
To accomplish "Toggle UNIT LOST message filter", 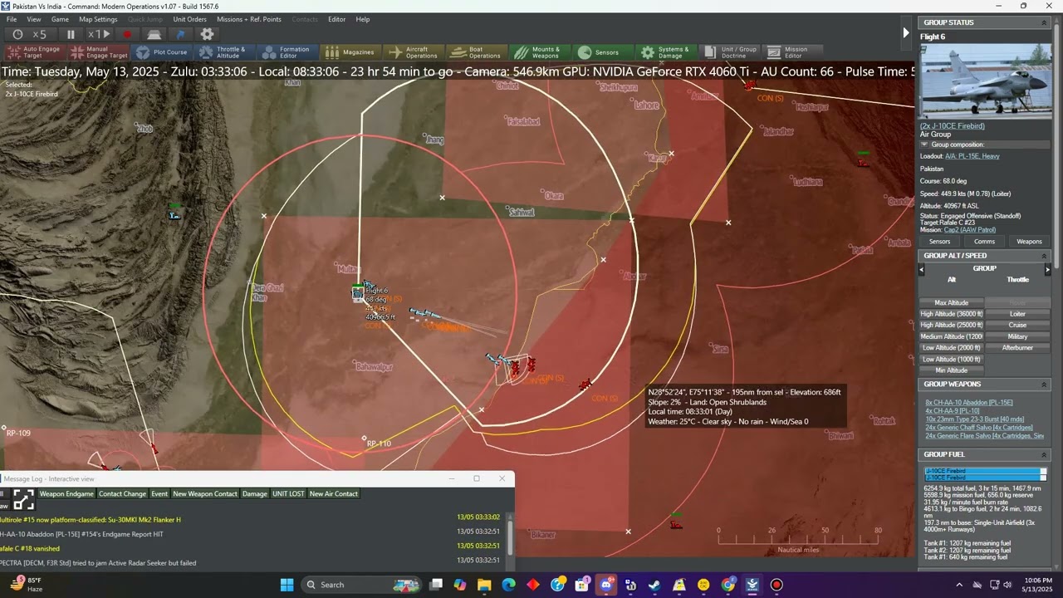I will tap(288, 494).
